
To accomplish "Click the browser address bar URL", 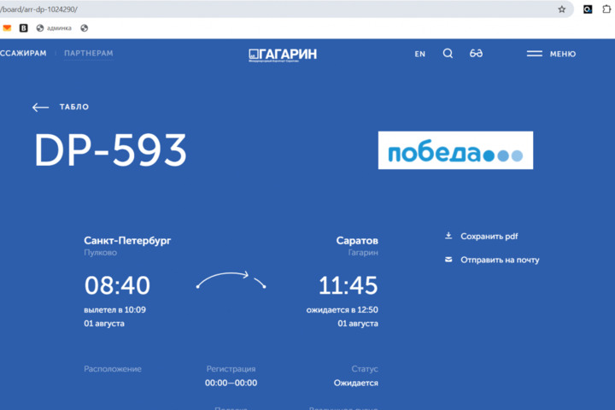I will (x=38, y=9).
